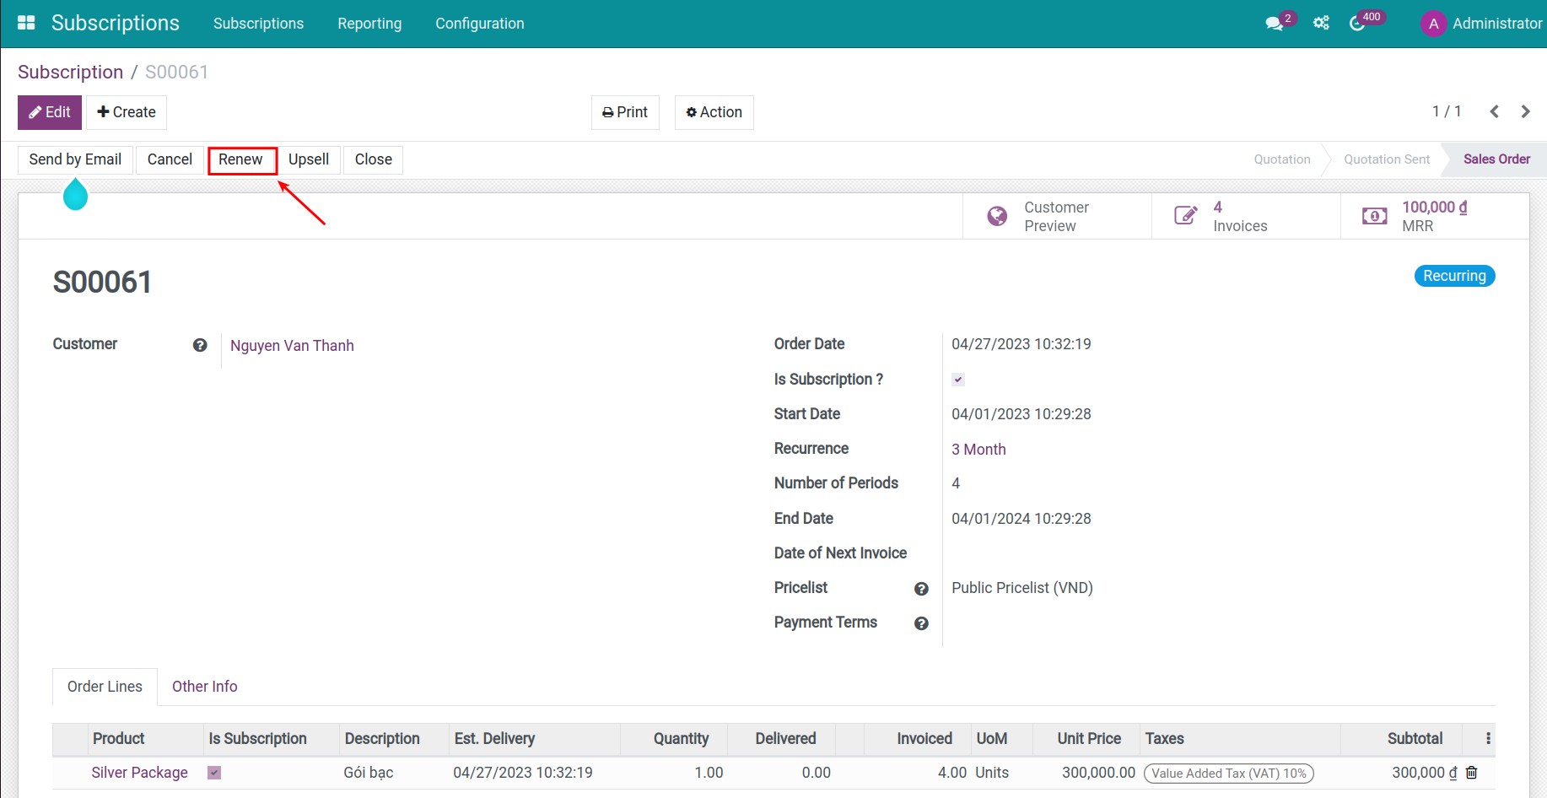Click the MRR banknote icon
Screen dimensions: 1547x798
click(1374, 215)
